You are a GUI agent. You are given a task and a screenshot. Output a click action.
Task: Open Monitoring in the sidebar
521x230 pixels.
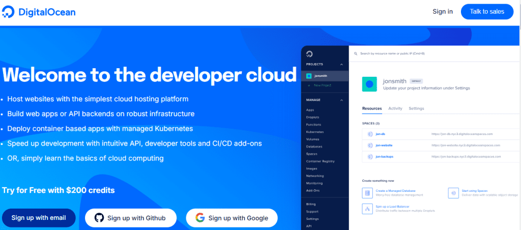click(314, 183)
